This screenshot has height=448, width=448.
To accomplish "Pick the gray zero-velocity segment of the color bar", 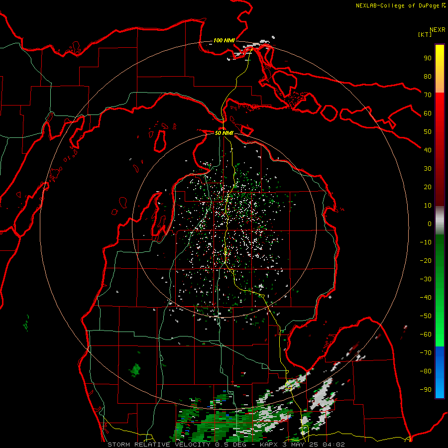I will click(440, 220).
